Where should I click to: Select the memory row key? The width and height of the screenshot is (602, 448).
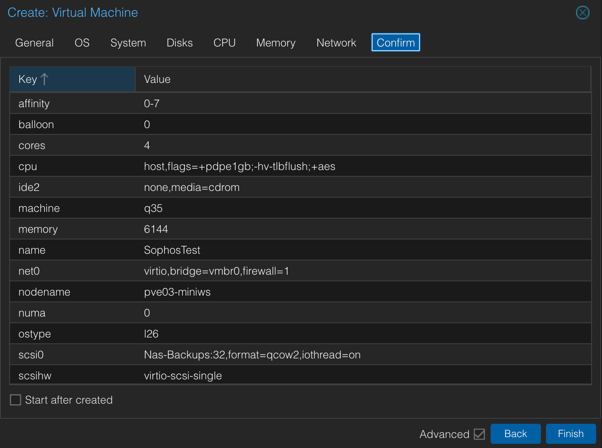pos(38,229)
